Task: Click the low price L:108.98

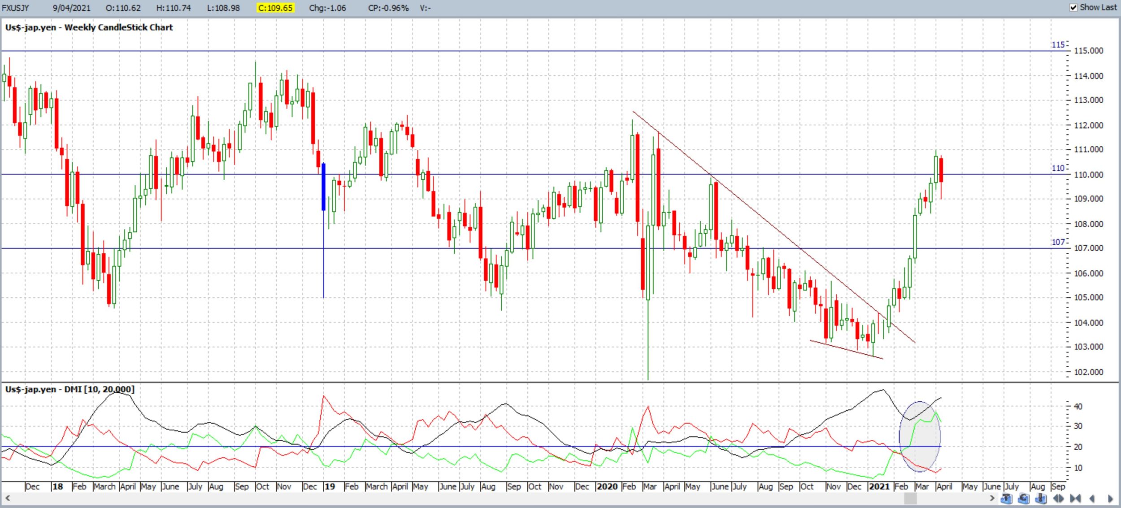Action: (223, 8)
